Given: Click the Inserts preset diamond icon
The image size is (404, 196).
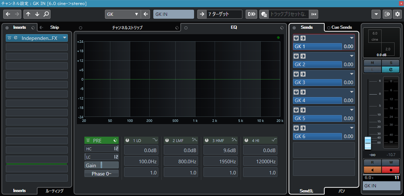Looking at the screenshot, I should (33, 28).
